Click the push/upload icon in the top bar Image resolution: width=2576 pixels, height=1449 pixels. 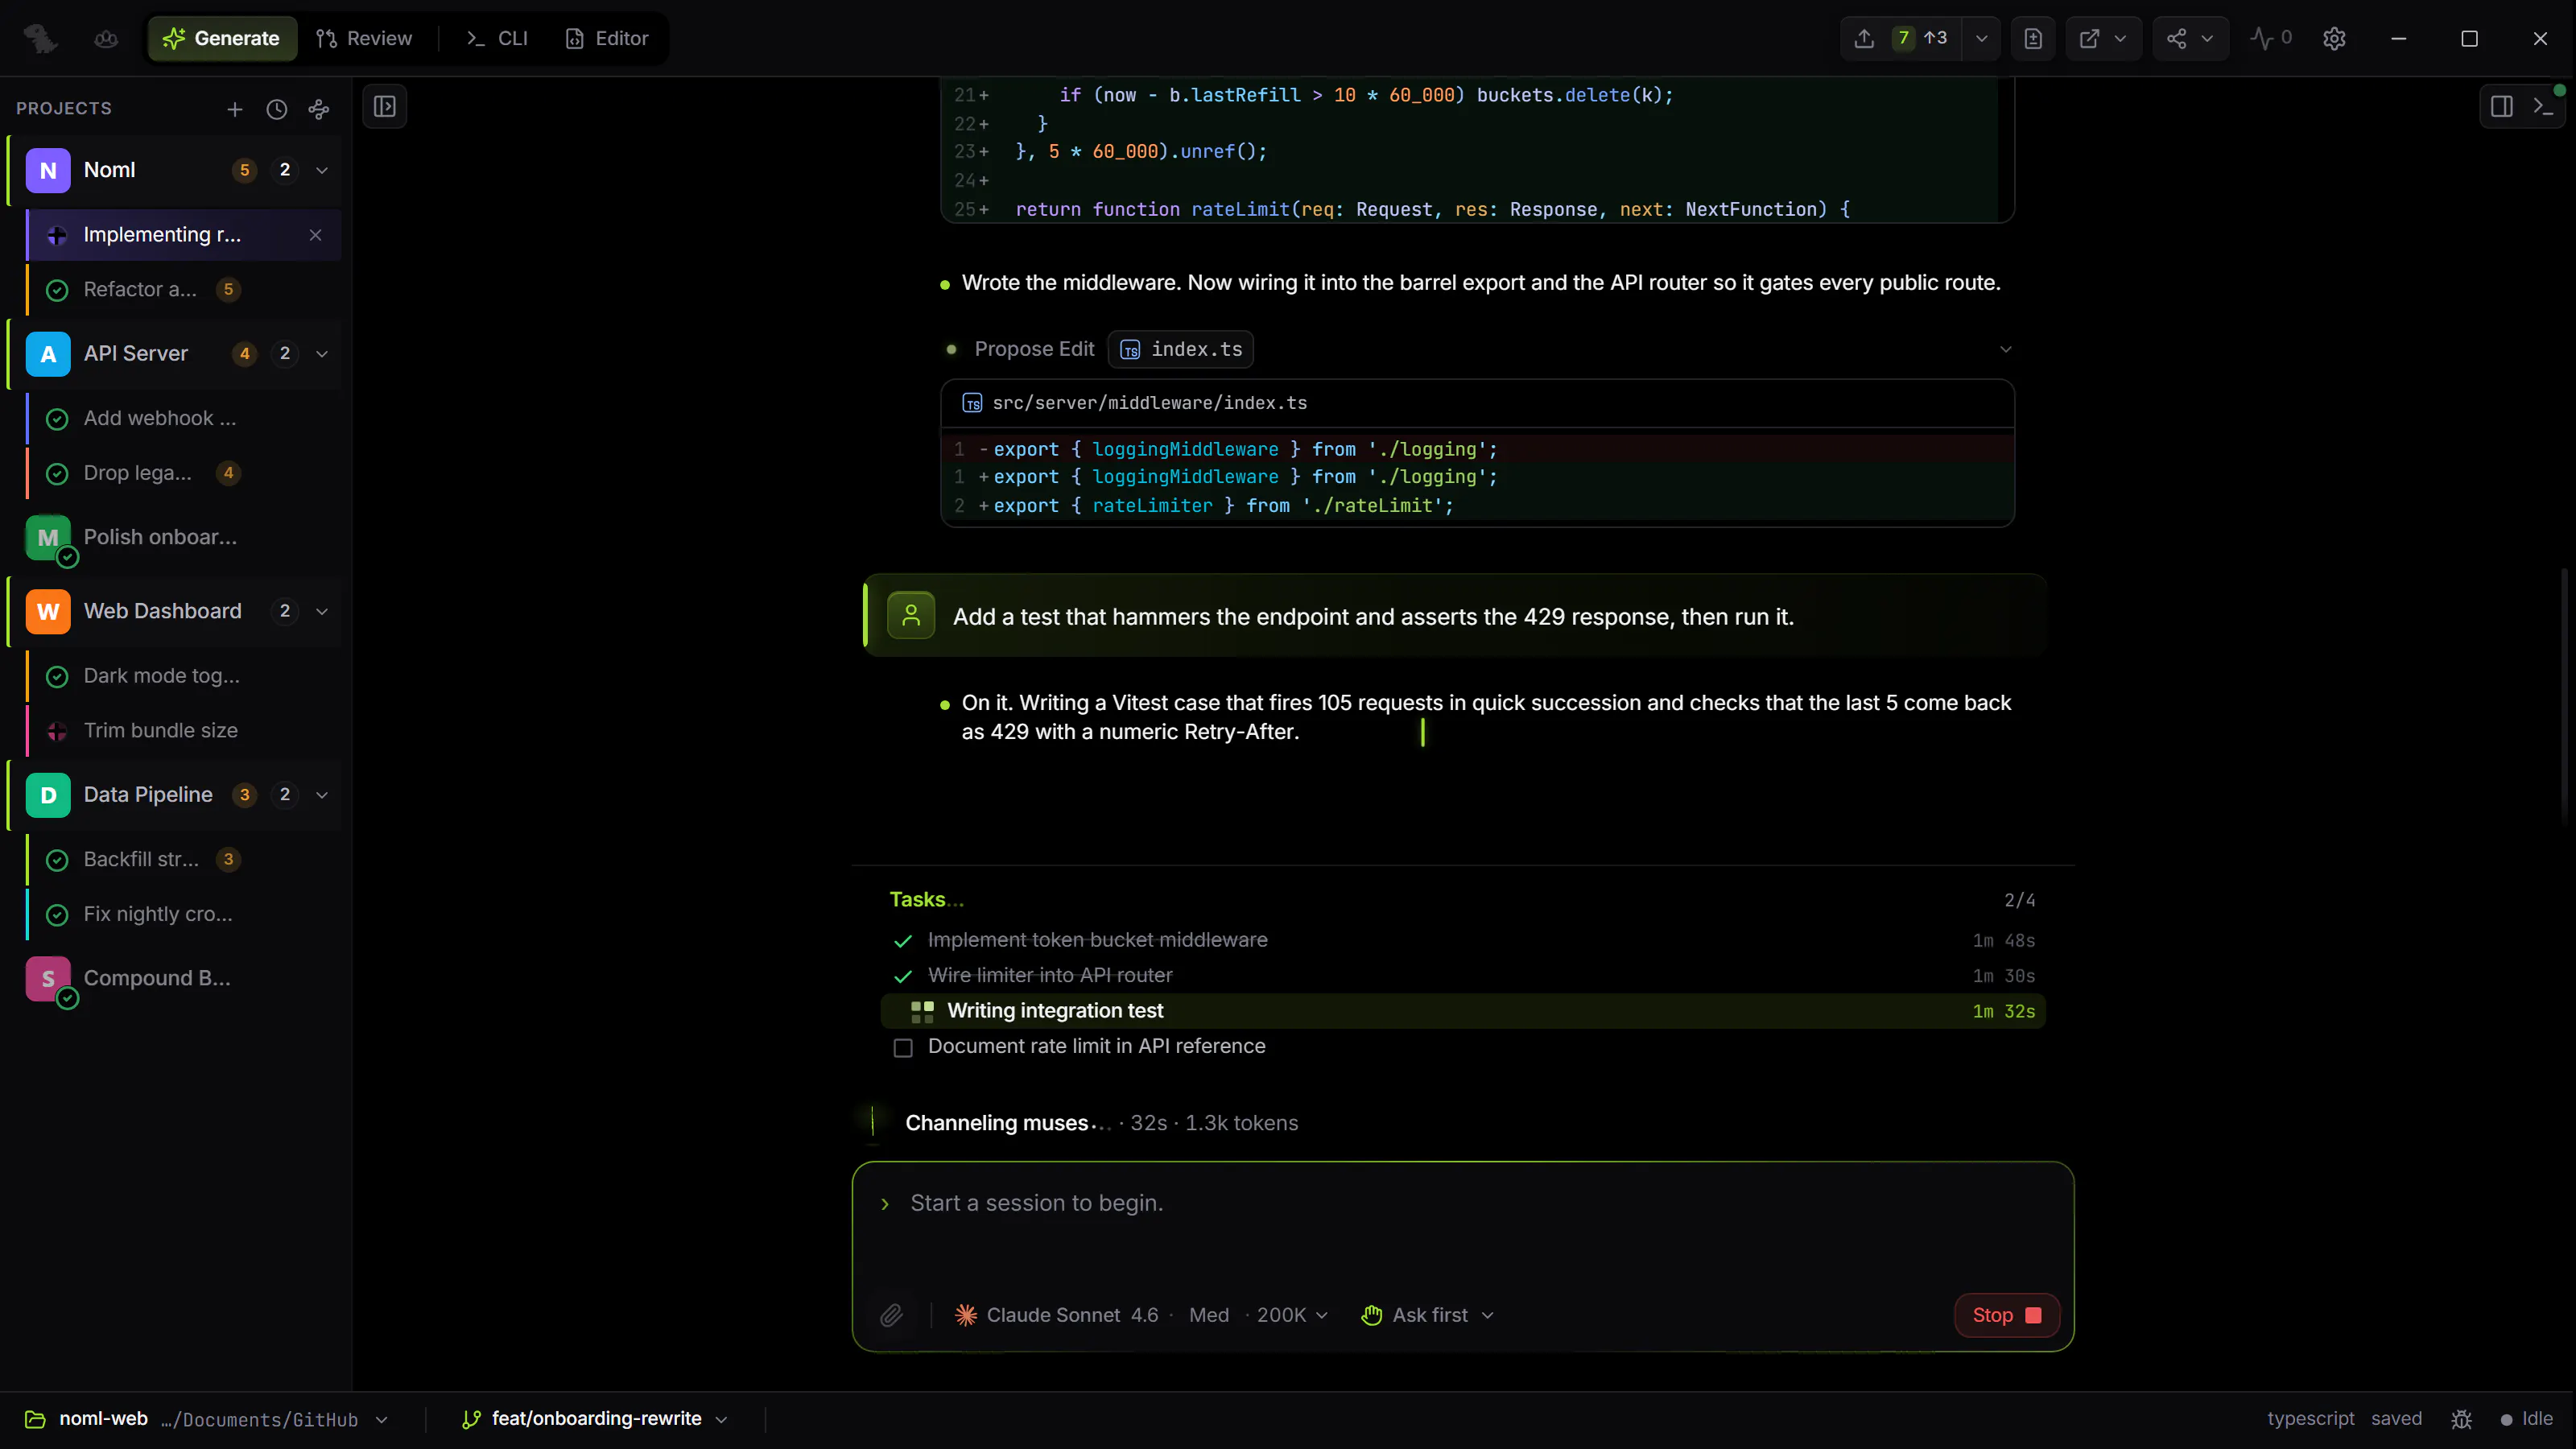click(x=1864, y=38)
